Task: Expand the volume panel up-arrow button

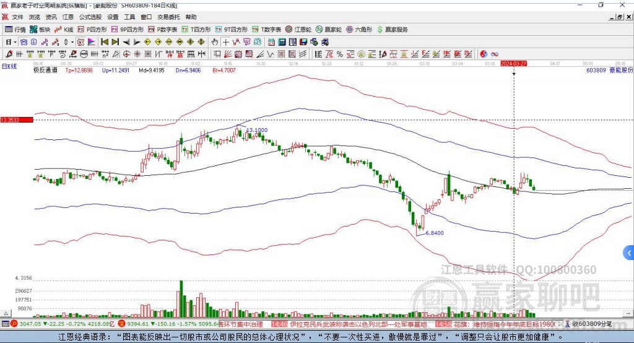Action: click(x=6, y=313)
